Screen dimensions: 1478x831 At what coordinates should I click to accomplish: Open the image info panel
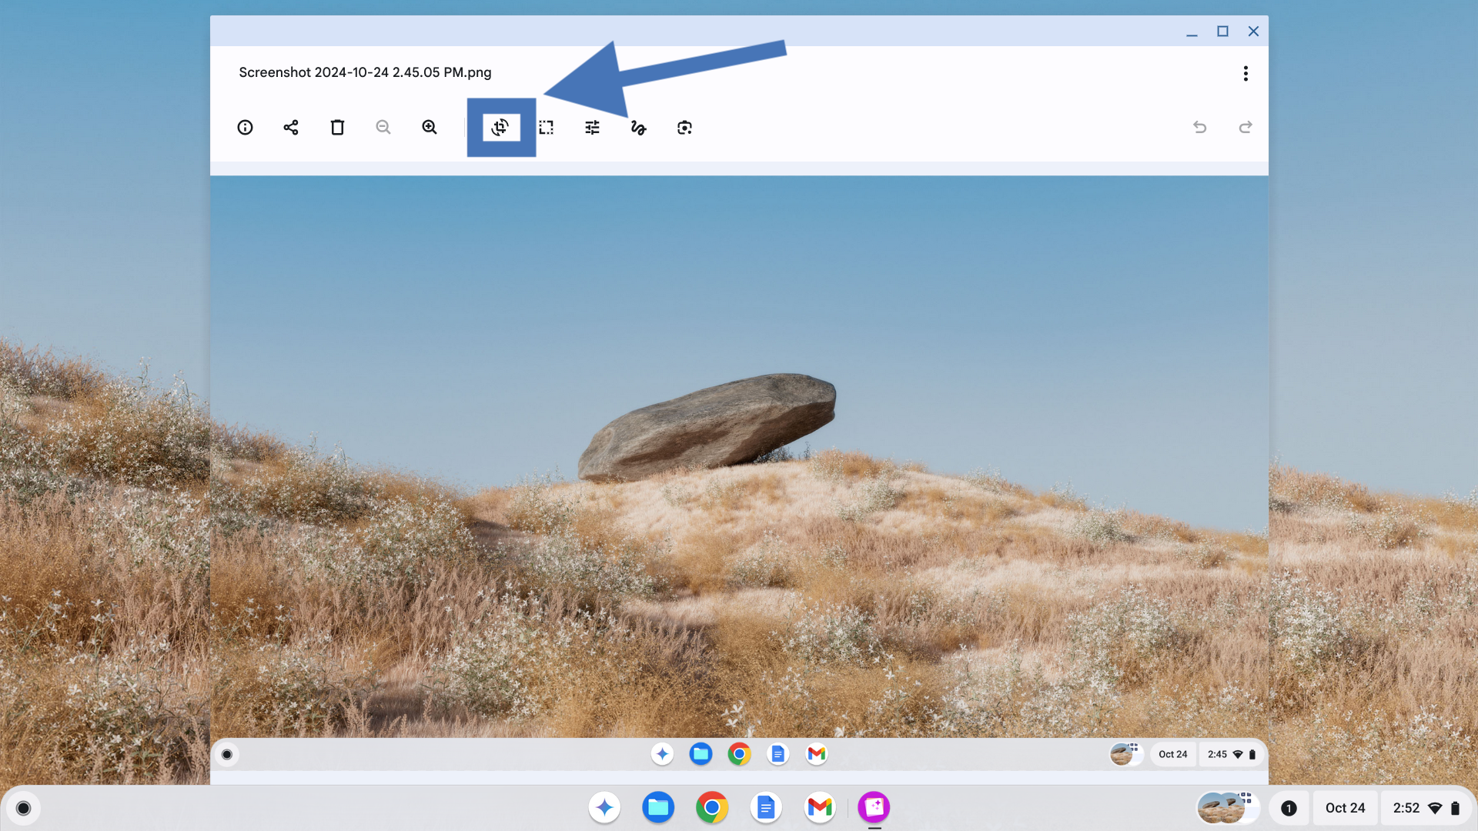(245, 128)
